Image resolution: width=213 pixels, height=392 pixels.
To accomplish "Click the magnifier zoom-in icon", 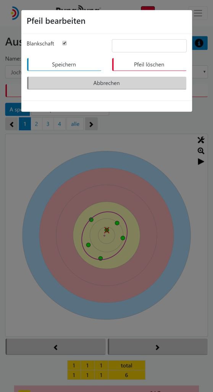I will tap(201, 151).
